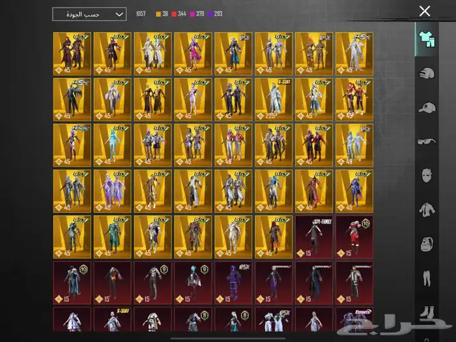Image resolution: width=456 pixels, height=342 pixels.
Task: Pick the X-SUIT item on dark red background
Action: (x=112, y=319)
